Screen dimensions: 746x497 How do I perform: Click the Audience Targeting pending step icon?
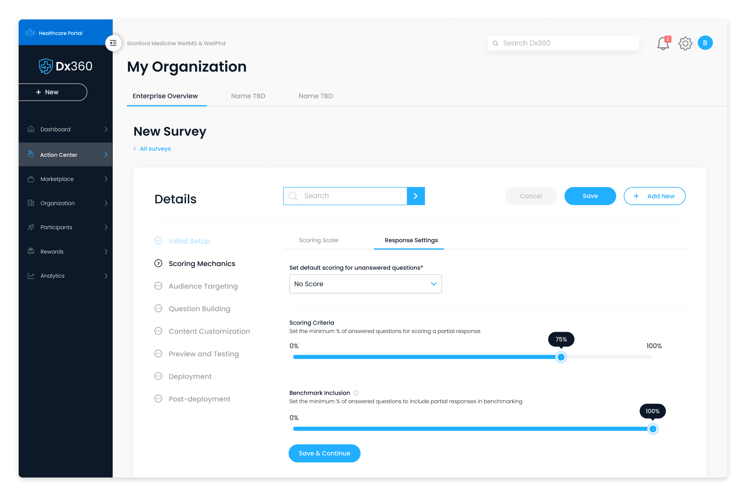click(159, 286)
